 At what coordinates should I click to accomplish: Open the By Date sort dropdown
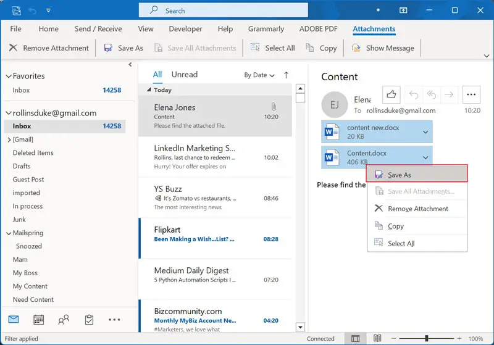click(x=259, y=75)
